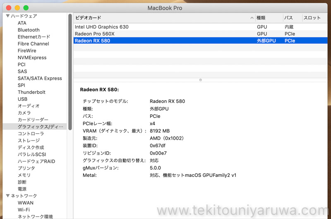The image size is (331, 219).
Task: Select ディスク作成 in the sidebar
Action: pyautogui.click(x=31, y=148)
